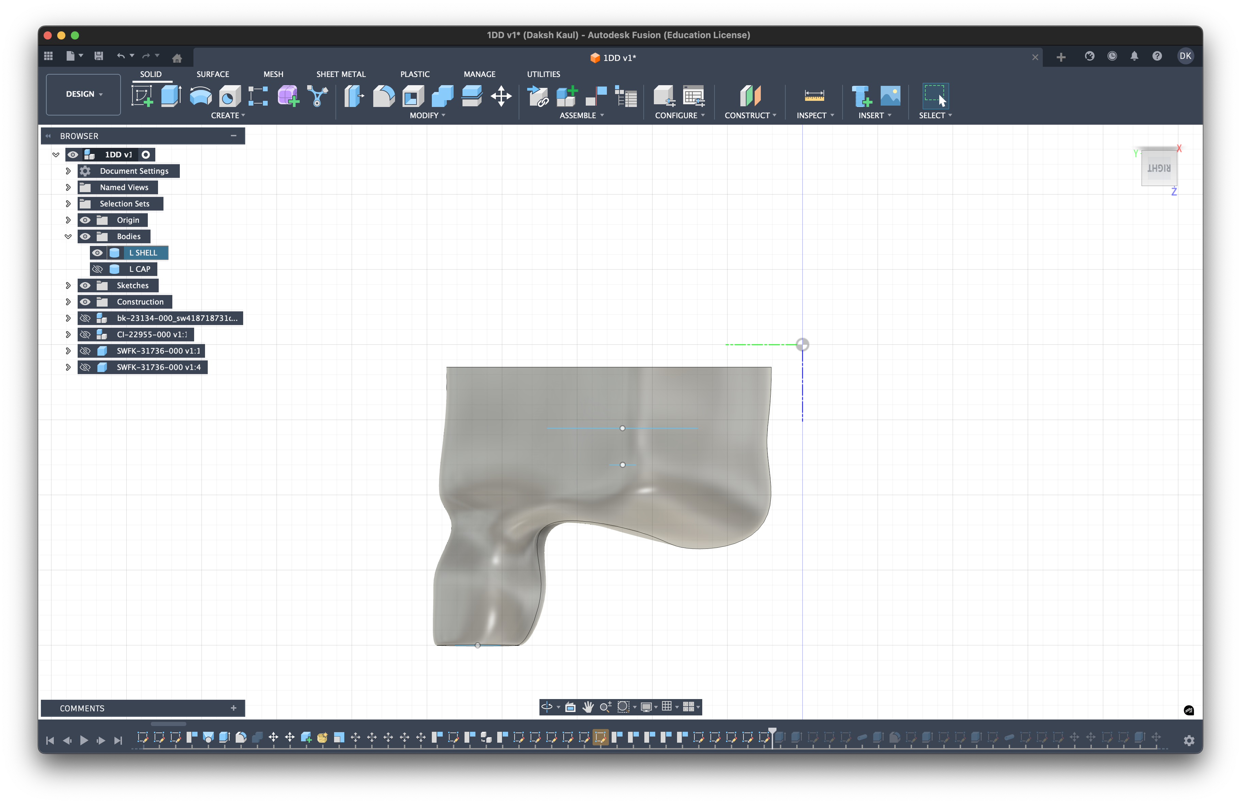Hide the L SHELL body

tap(97, 252)
